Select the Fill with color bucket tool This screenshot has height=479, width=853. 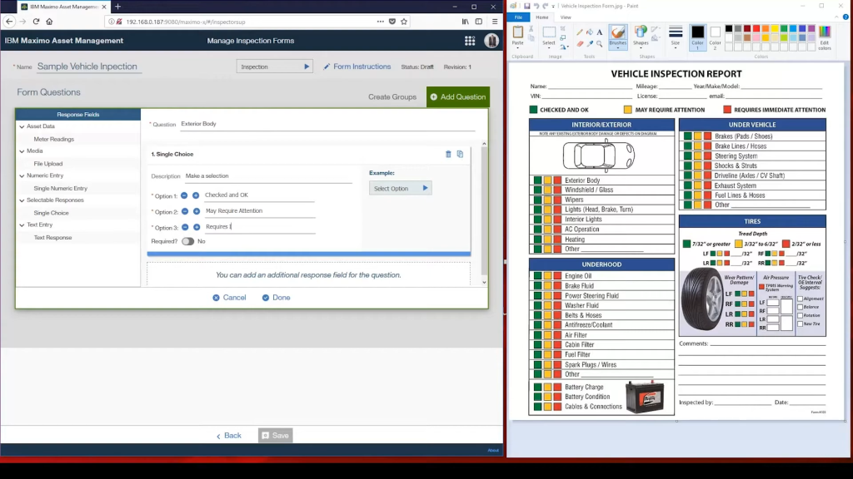coord(590,32)
